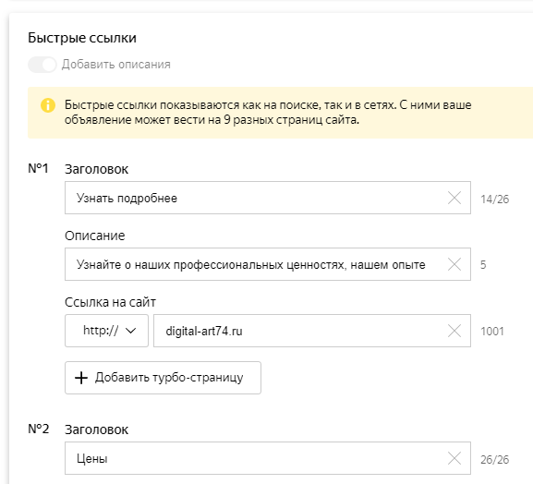Add a turbo page with "Добавить турбо-страницу"

[x=163, y=378]
